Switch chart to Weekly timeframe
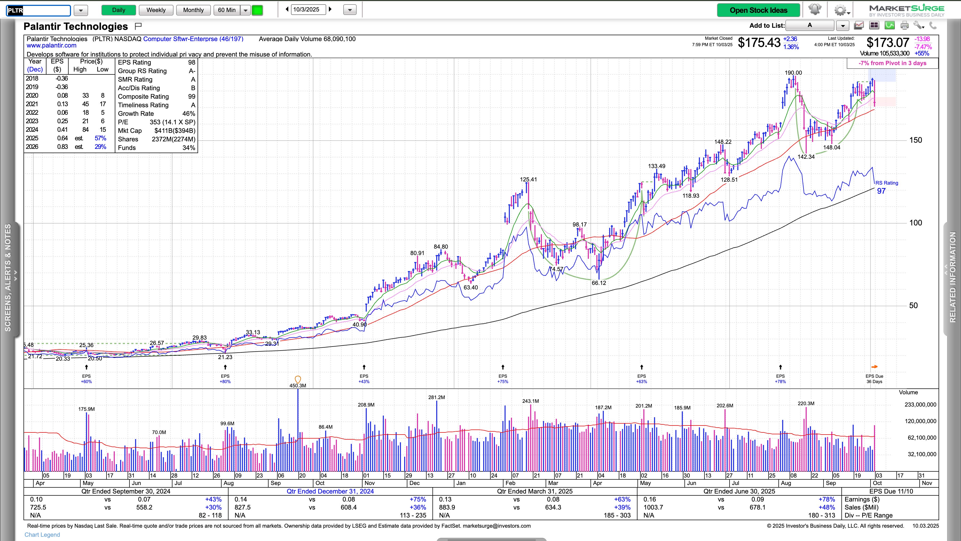 click(x=156, y=10)
